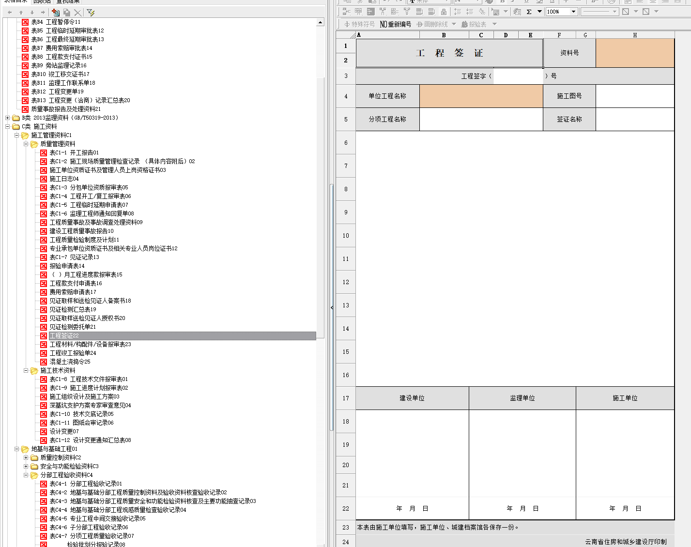Click the 监理单位 header cell
Screen dimensions: 691x547
coord(522,398)
